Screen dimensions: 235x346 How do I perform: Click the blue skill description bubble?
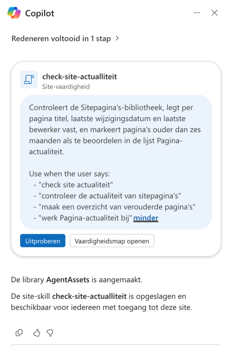pyautogui.click(x=116, y=163)
